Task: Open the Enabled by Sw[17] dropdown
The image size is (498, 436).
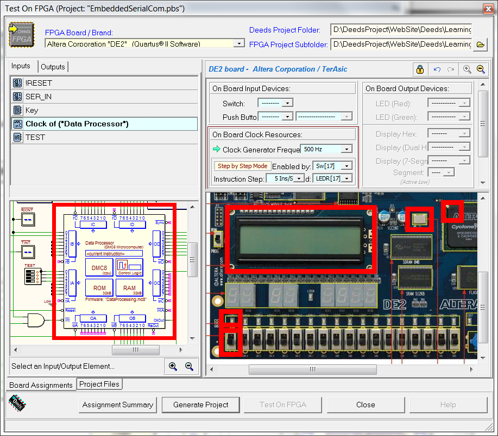Action: click(x=347, y=166)
